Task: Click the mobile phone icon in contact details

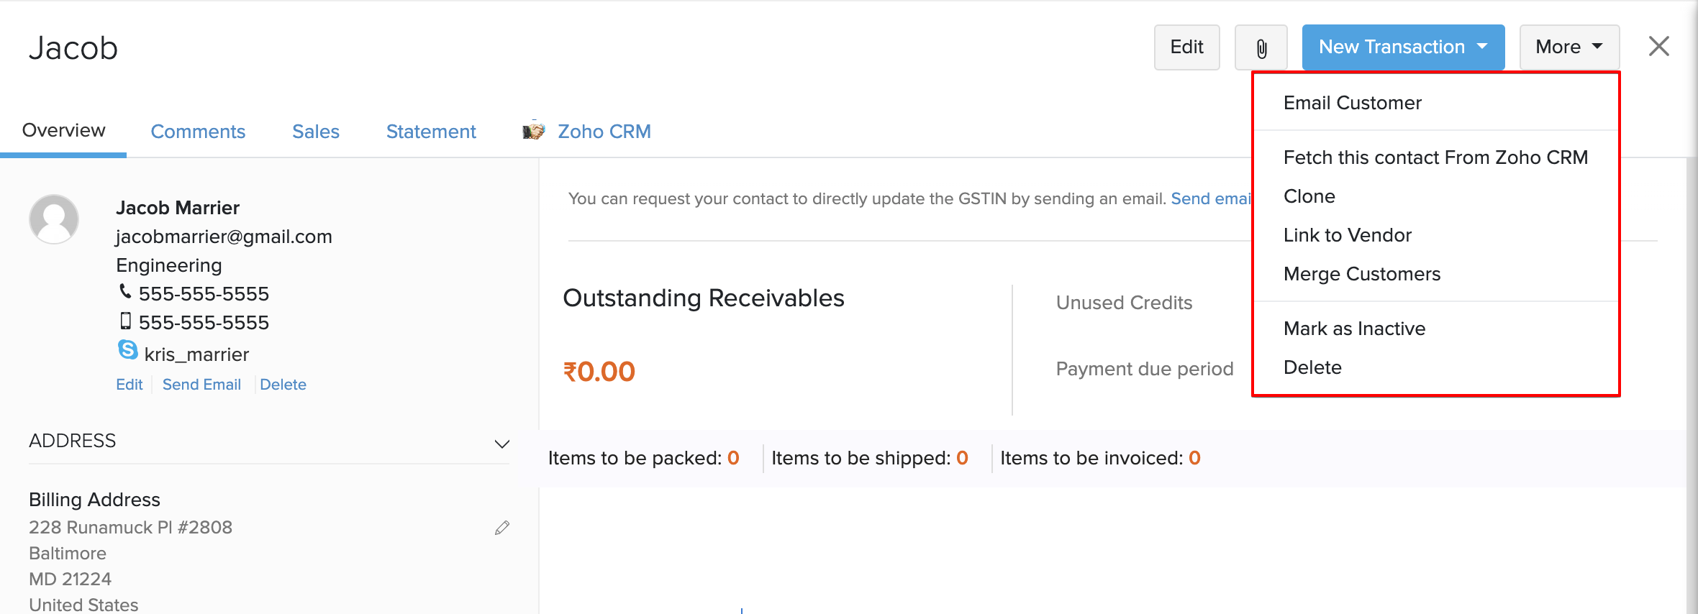Action: (x=126, y=321)
